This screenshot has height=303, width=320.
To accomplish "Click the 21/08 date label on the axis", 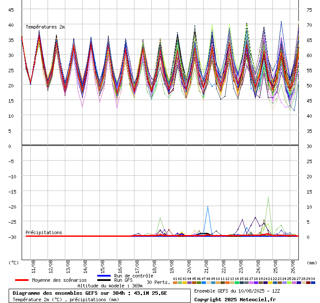I will [x=206, y=267].
